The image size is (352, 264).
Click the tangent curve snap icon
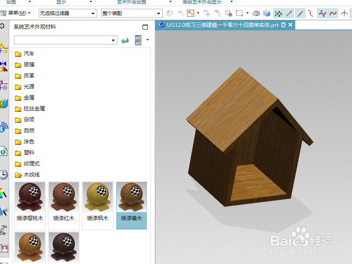[311, 14]
